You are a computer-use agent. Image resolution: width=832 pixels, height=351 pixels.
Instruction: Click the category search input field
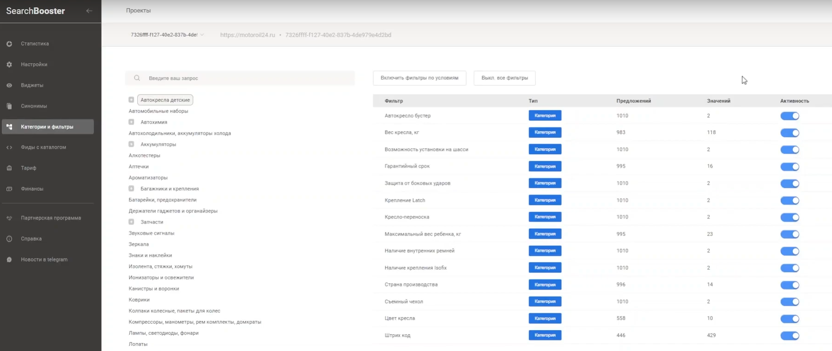[x=245, y=78]
